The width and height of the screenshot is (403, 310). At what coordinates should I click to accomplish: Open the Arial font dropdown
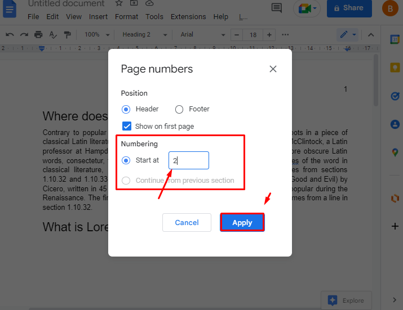click(202, 35)
